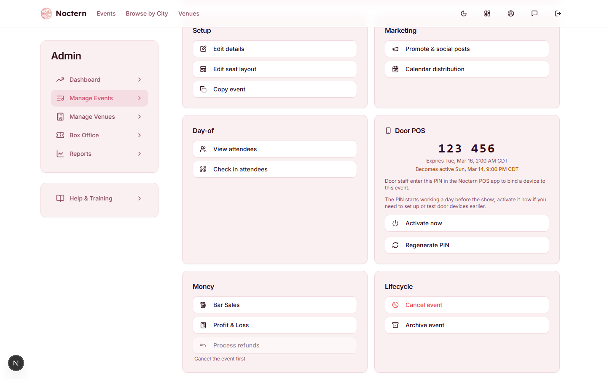This screenshot has width=607, height=379.
Task: Click the Noctern logo
Action: coord(64,13)
